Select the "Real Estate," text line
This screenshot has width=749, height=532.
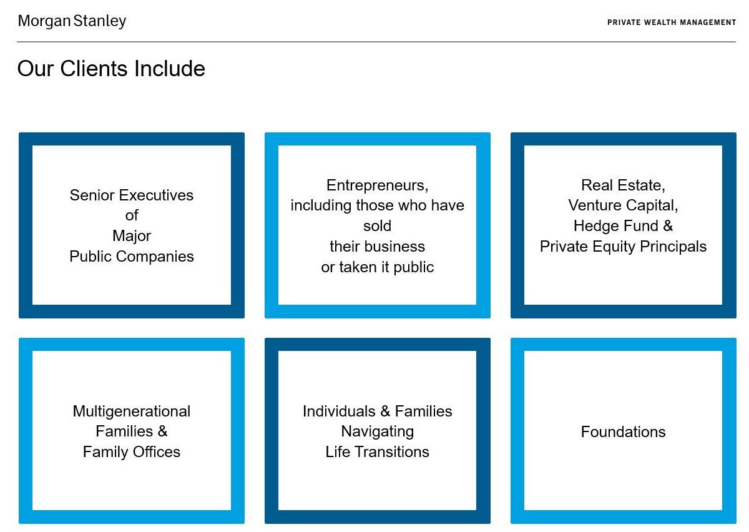pyautogui.click(x=623, y=185)
